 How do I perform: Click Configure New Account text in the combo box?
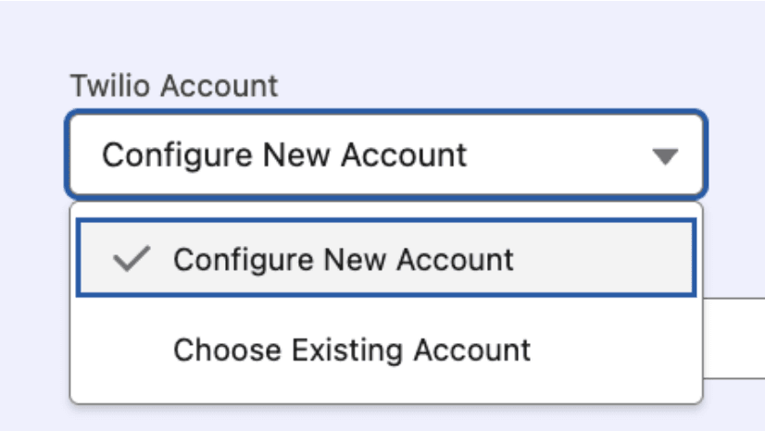tap(284, 154)
